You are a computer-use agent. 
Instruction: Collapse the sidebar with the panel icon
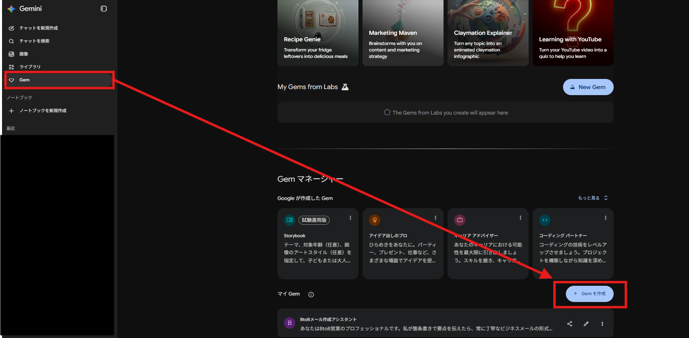pos(104,9)
